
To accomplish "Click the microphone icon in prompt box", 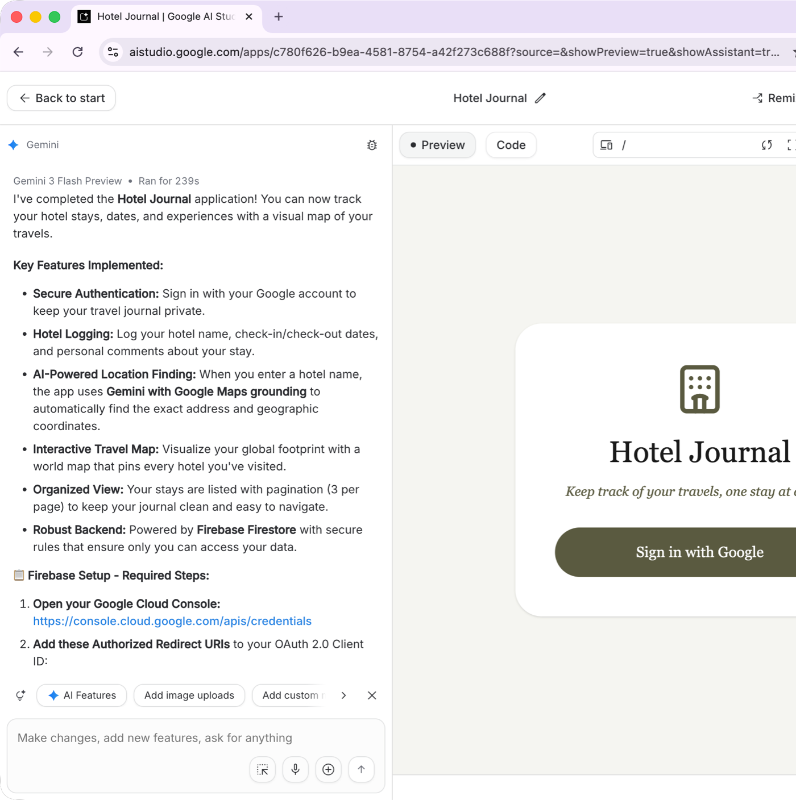I will [x=296, y=769].
